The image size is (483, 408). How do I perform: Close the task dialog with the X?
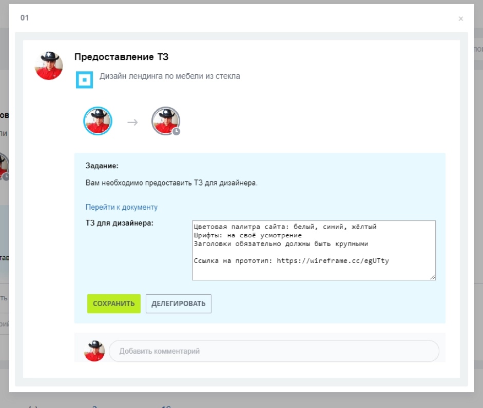[x=460, y=19]
